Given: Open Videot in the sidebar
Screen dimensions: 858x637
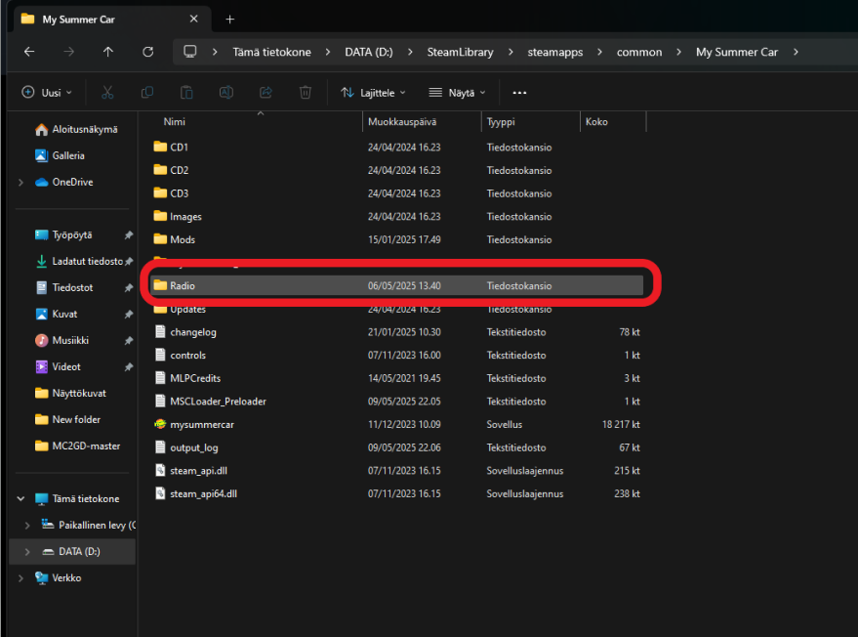Looking at the screenshot, I should tap(58, 366).
